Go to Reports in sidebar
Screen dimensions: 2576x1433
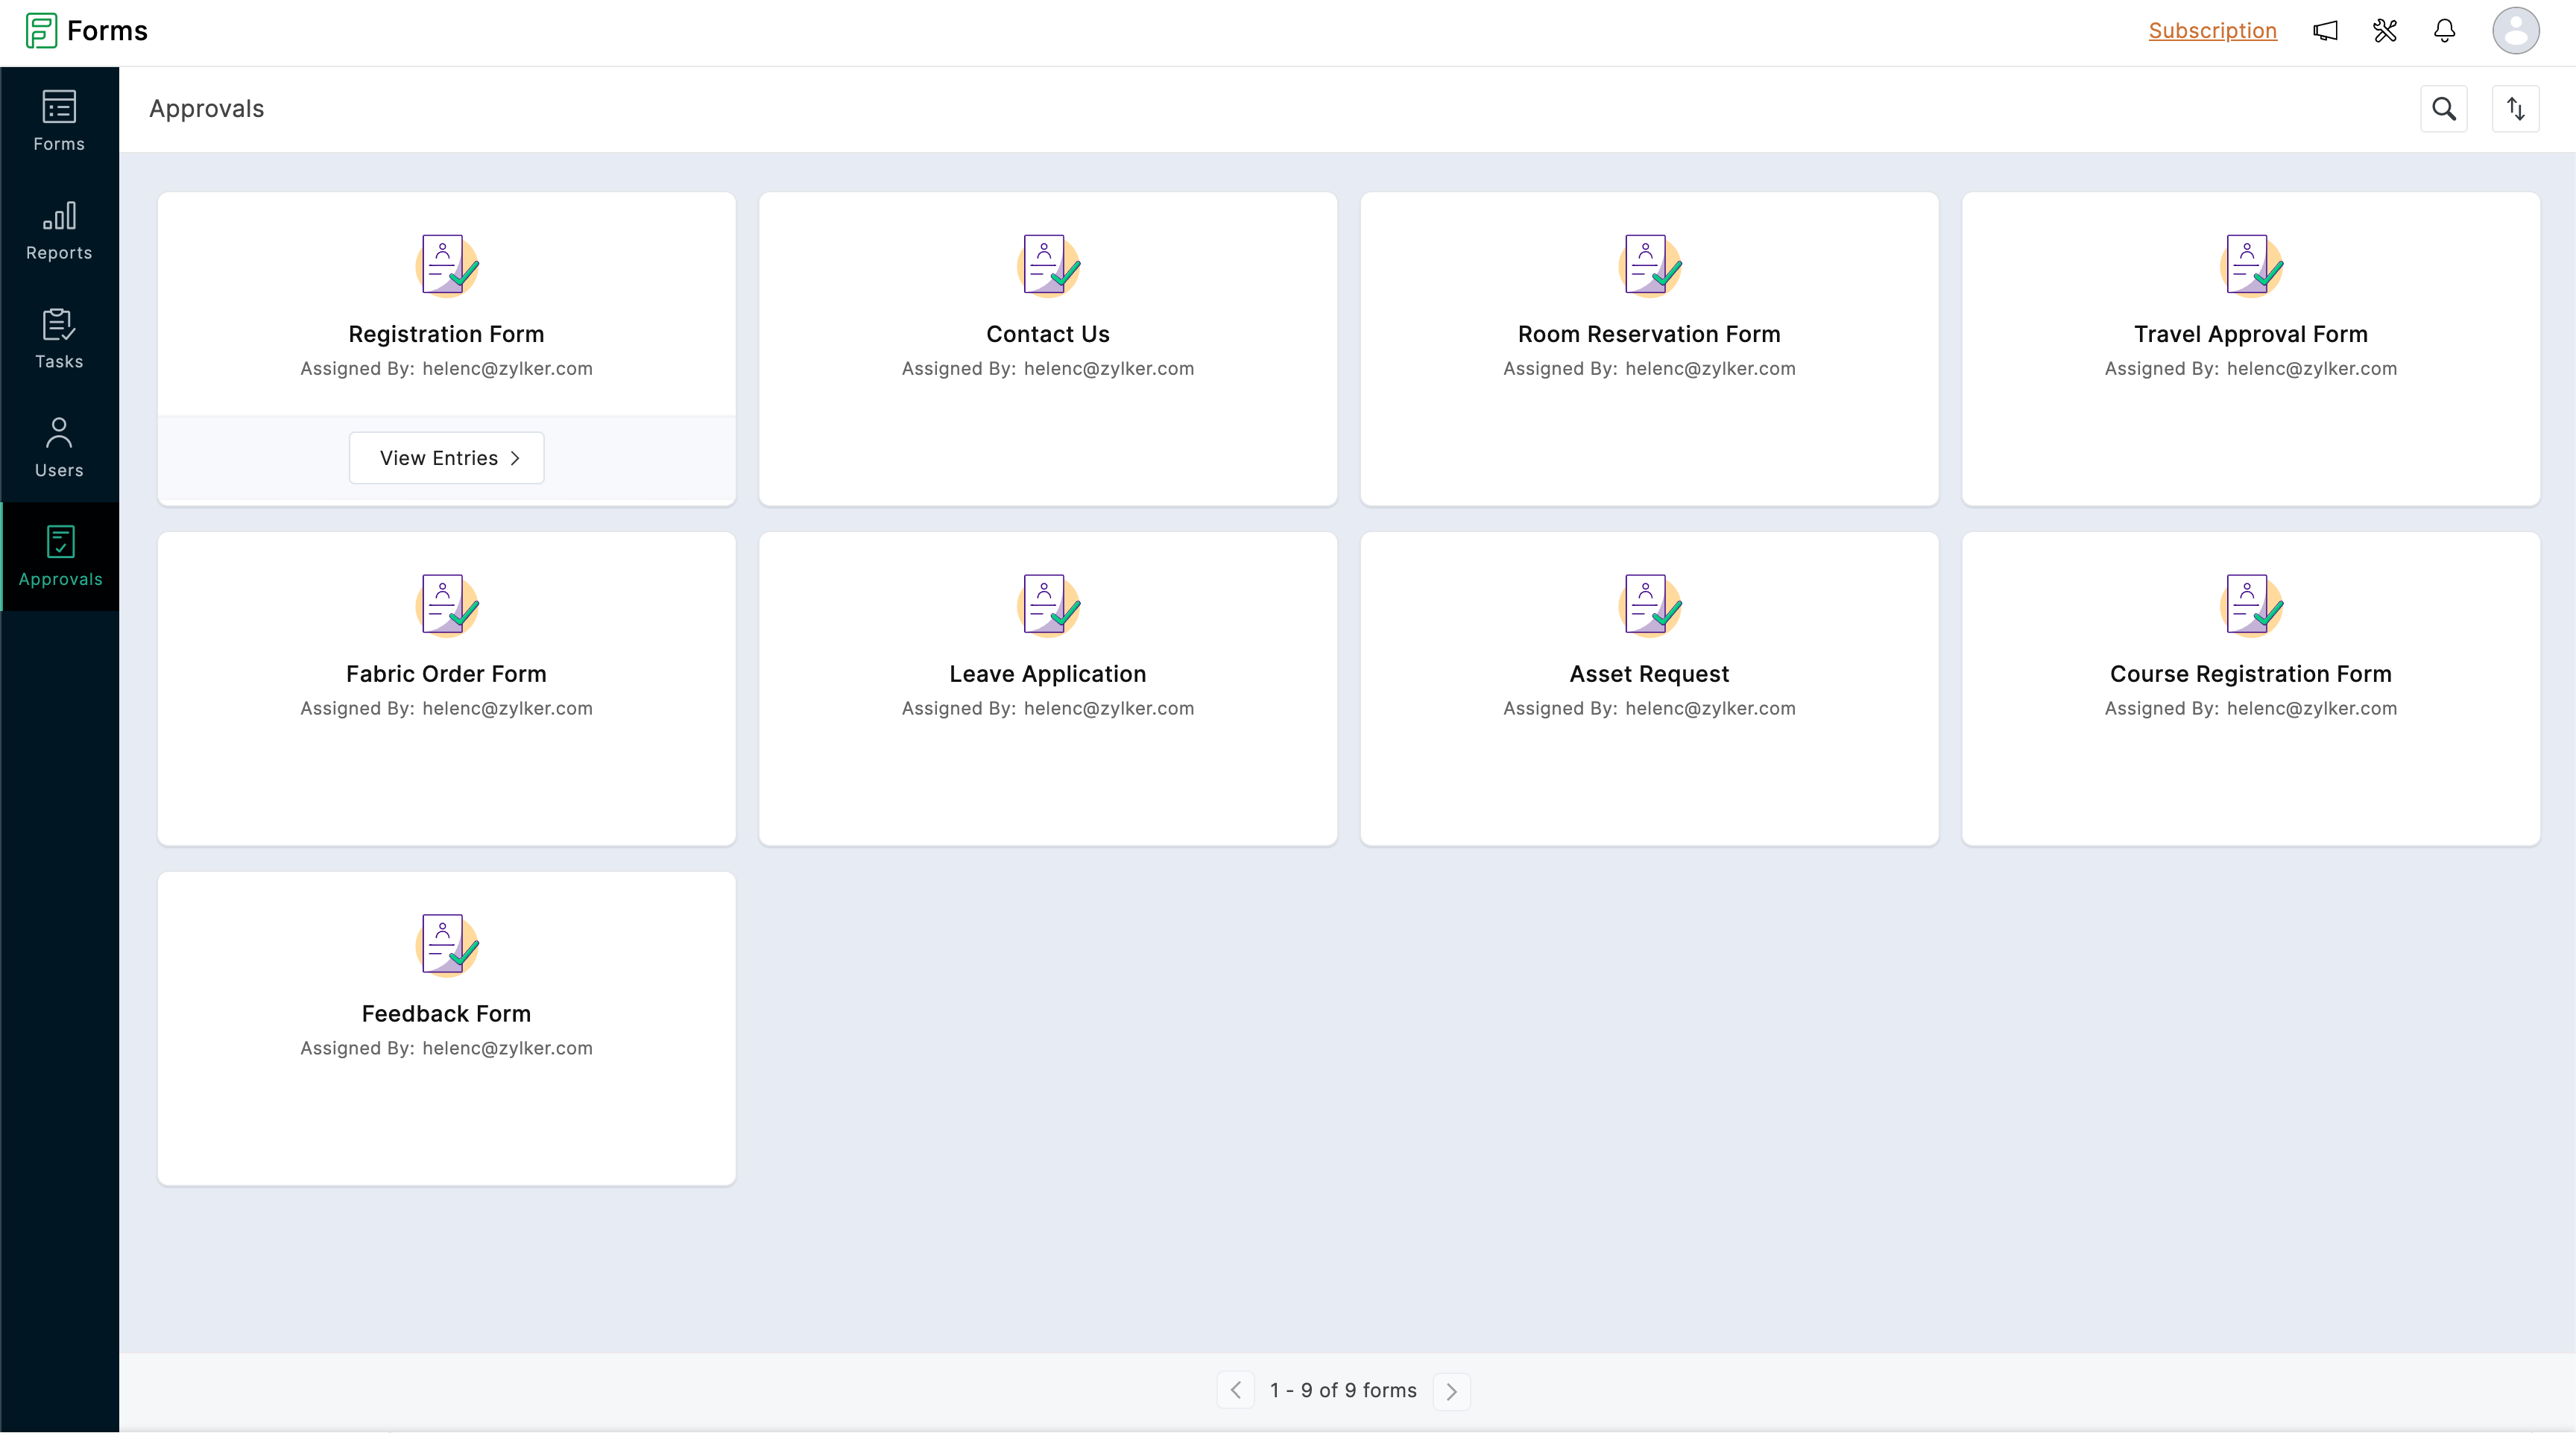pyautogui.click(x=59, y=230)
